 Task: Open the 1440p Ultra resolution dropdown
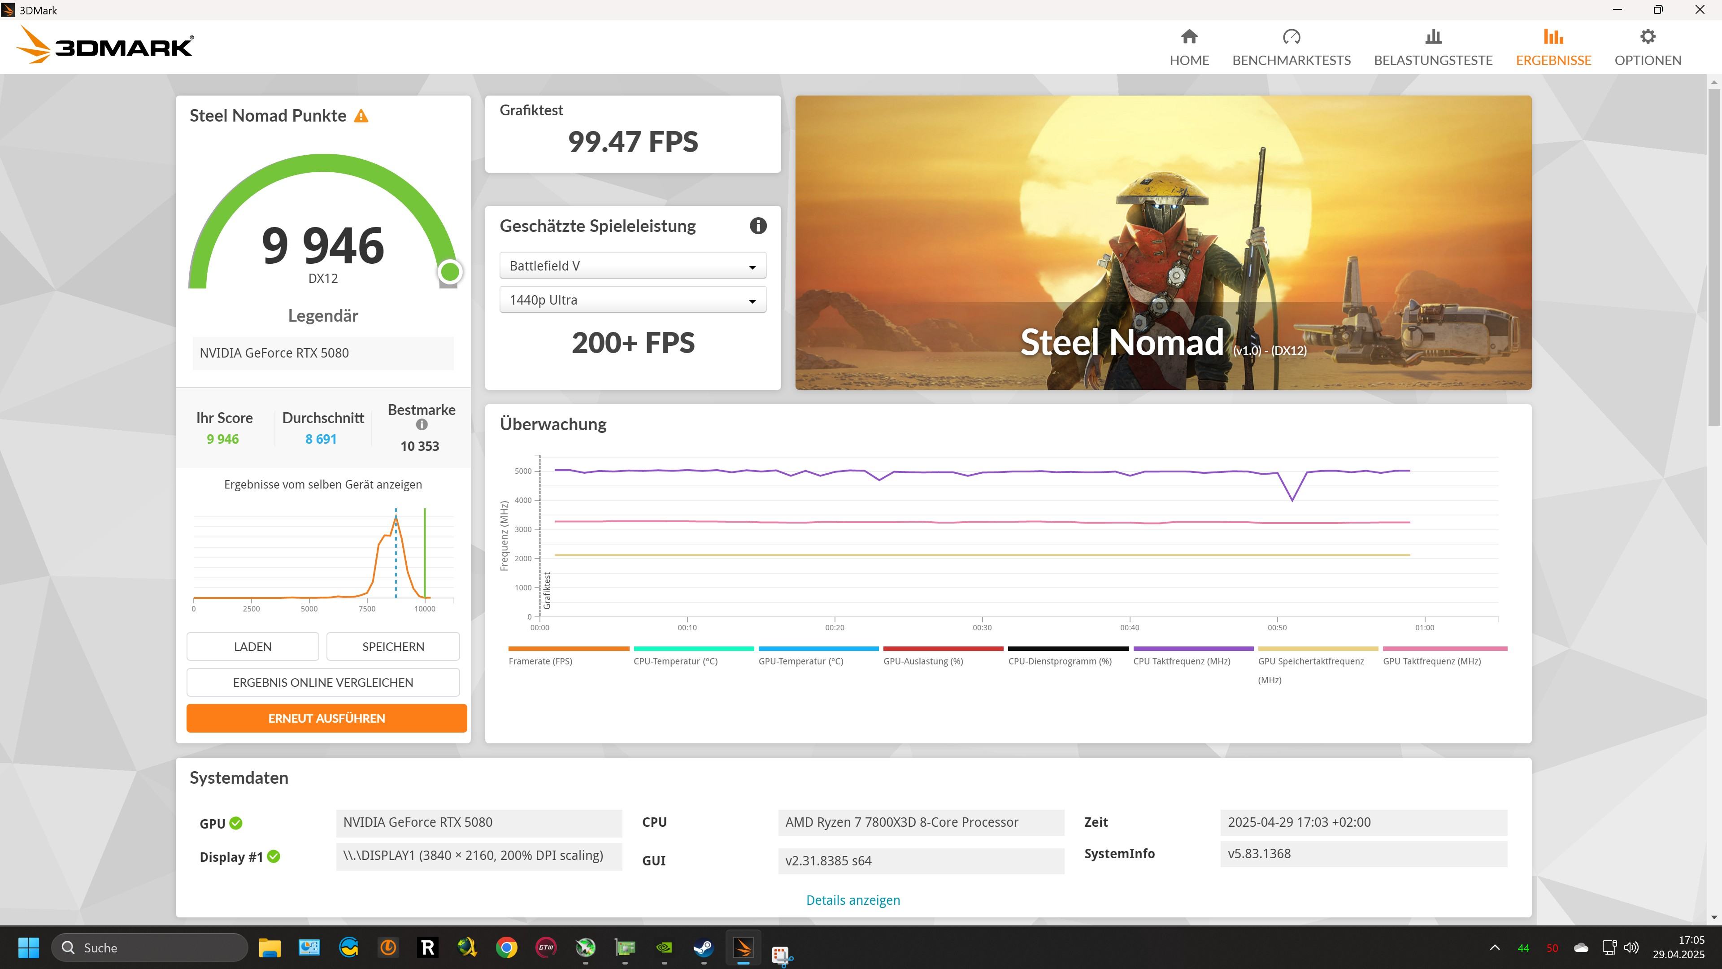tap(632, 300)
